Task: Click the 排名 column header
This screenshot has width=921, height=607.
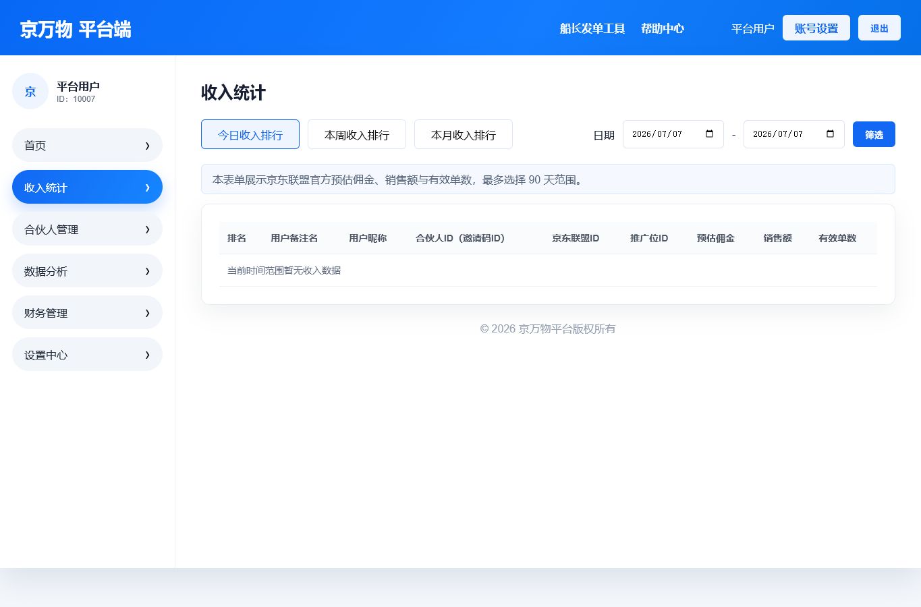Action: (237, 238)
